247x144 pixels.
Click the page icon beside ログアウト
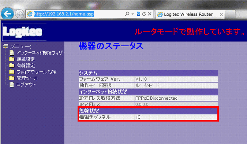(x=12, y=85)
